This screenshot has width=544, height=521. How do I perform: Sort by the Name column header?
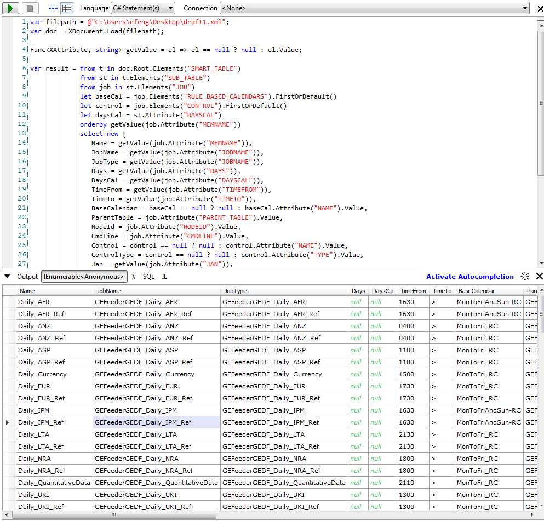coord(54,291)
